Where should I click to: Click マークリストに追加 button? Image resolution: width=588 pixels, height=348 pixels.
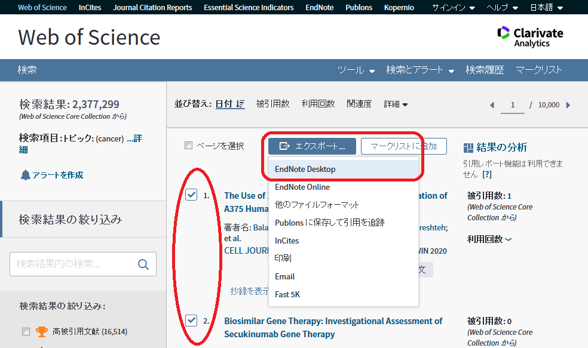coord(404,146)
